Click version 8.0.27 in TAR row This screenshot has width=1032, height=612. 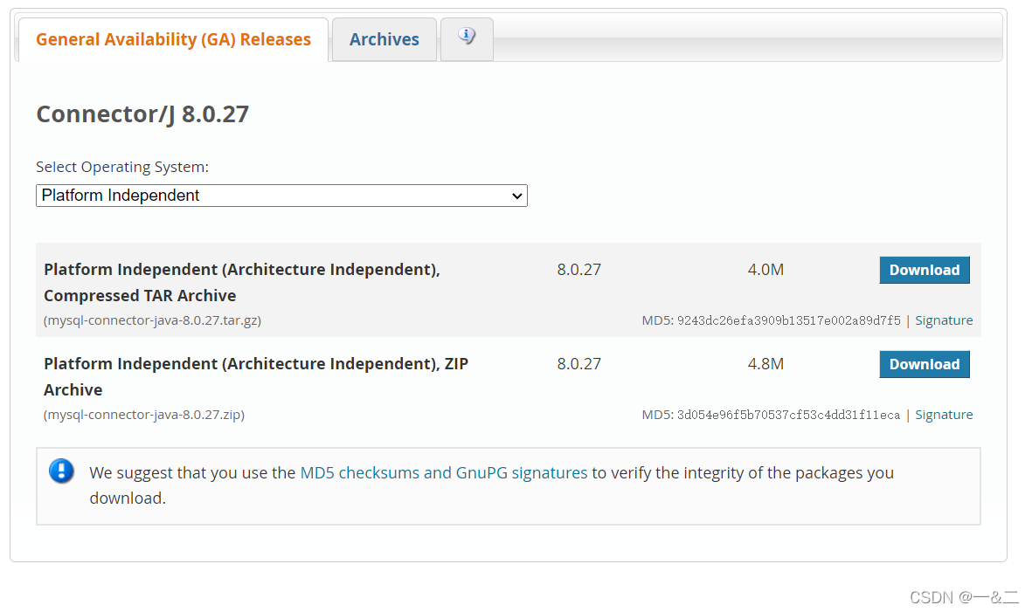point(579,270)
